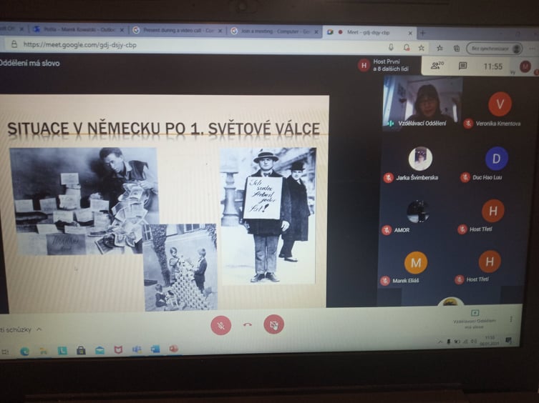Open the Windows notification center icon

tap(509, 340)
